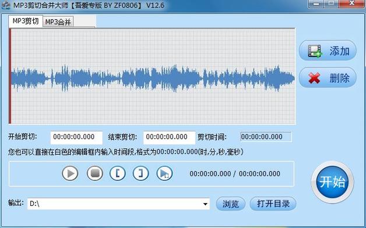Viewport: 366px width, 228px height.
Task: Set cut end with right bracket icon
Action: coord(141,173)
